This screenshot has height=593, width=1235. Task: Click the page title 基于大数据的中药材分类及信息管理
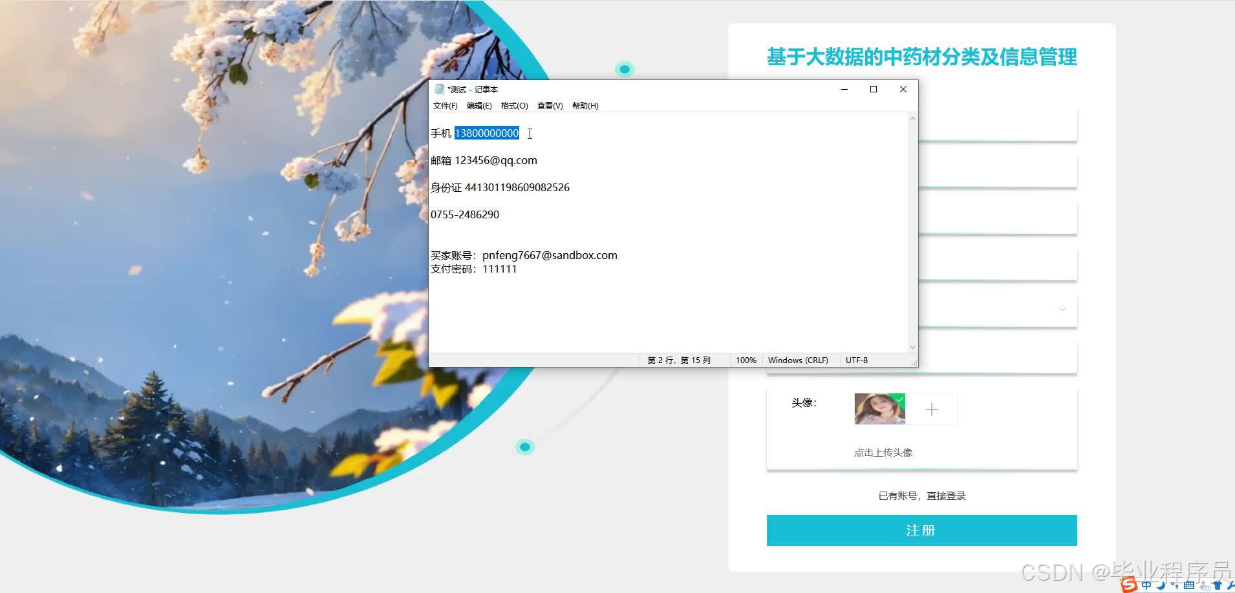[921, 57]
